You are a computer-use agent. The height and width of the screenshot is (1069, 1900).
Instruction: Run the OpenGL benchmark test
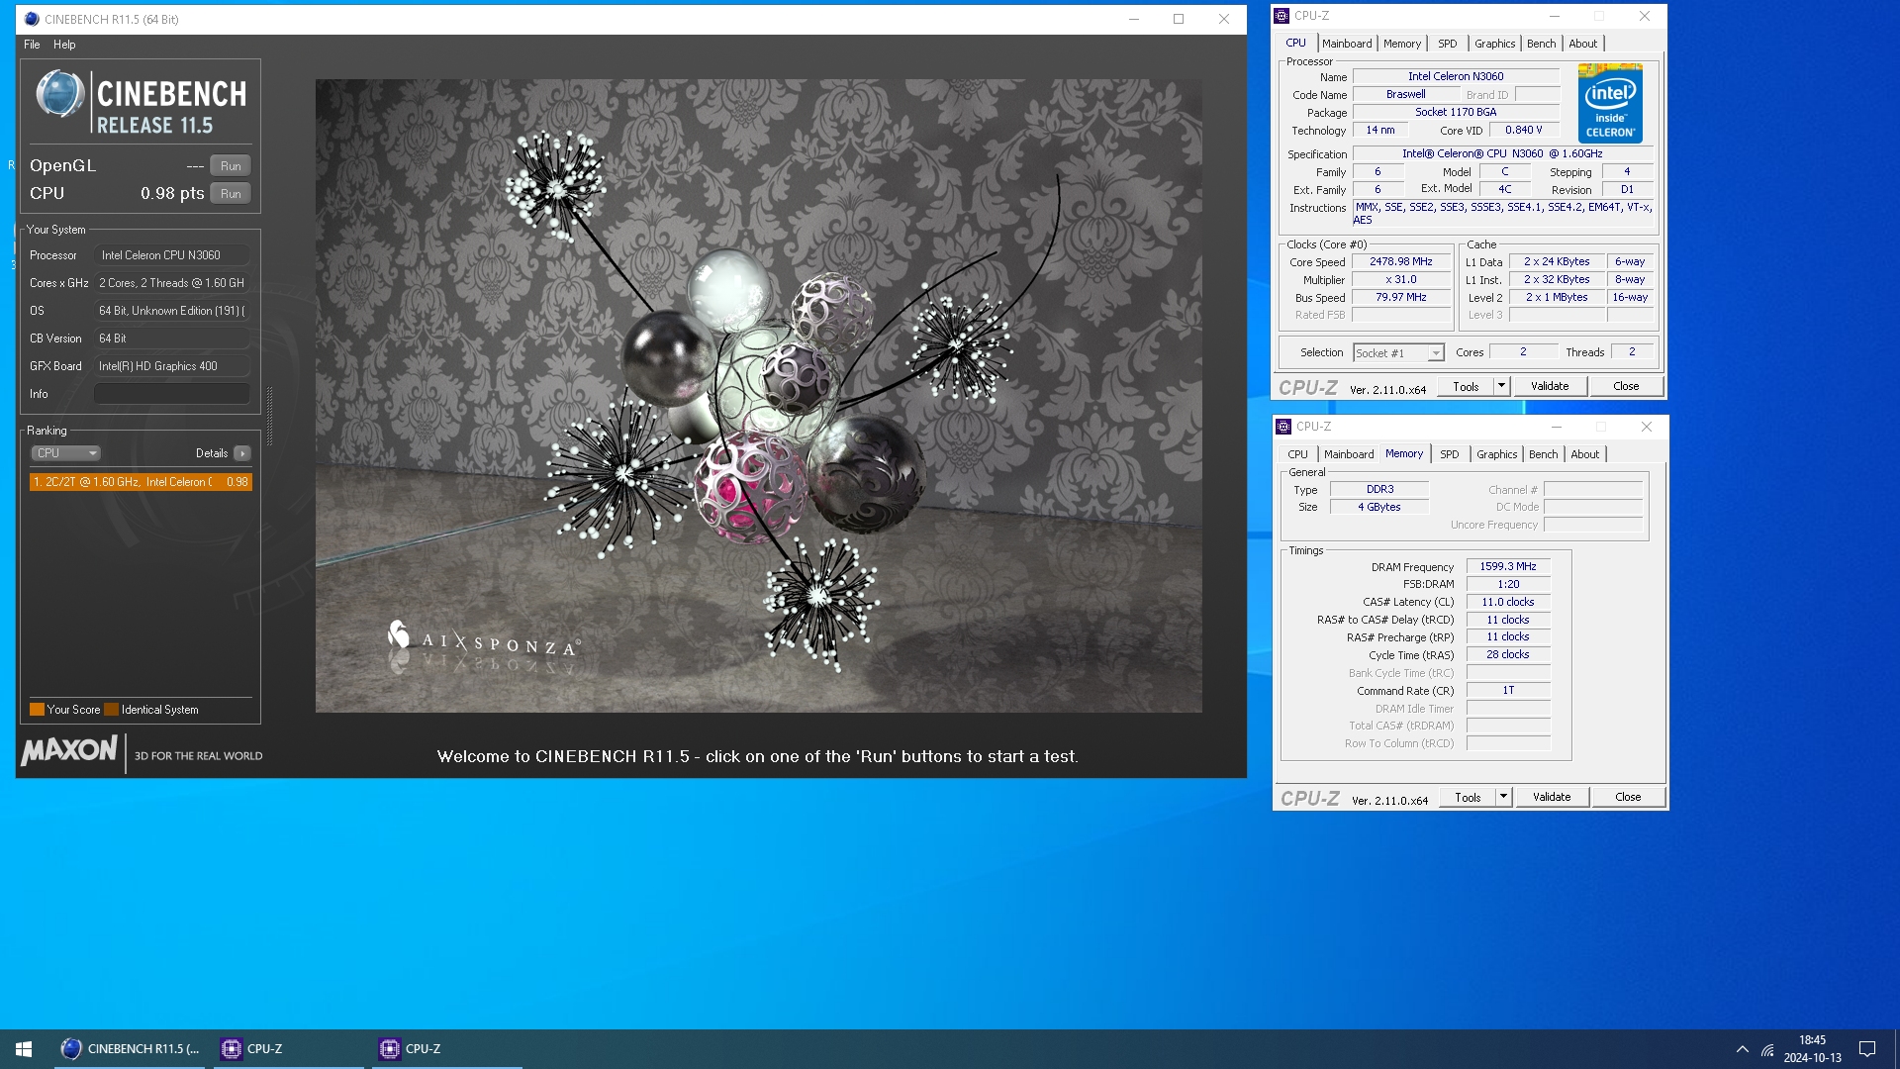[x=231, y=166]
